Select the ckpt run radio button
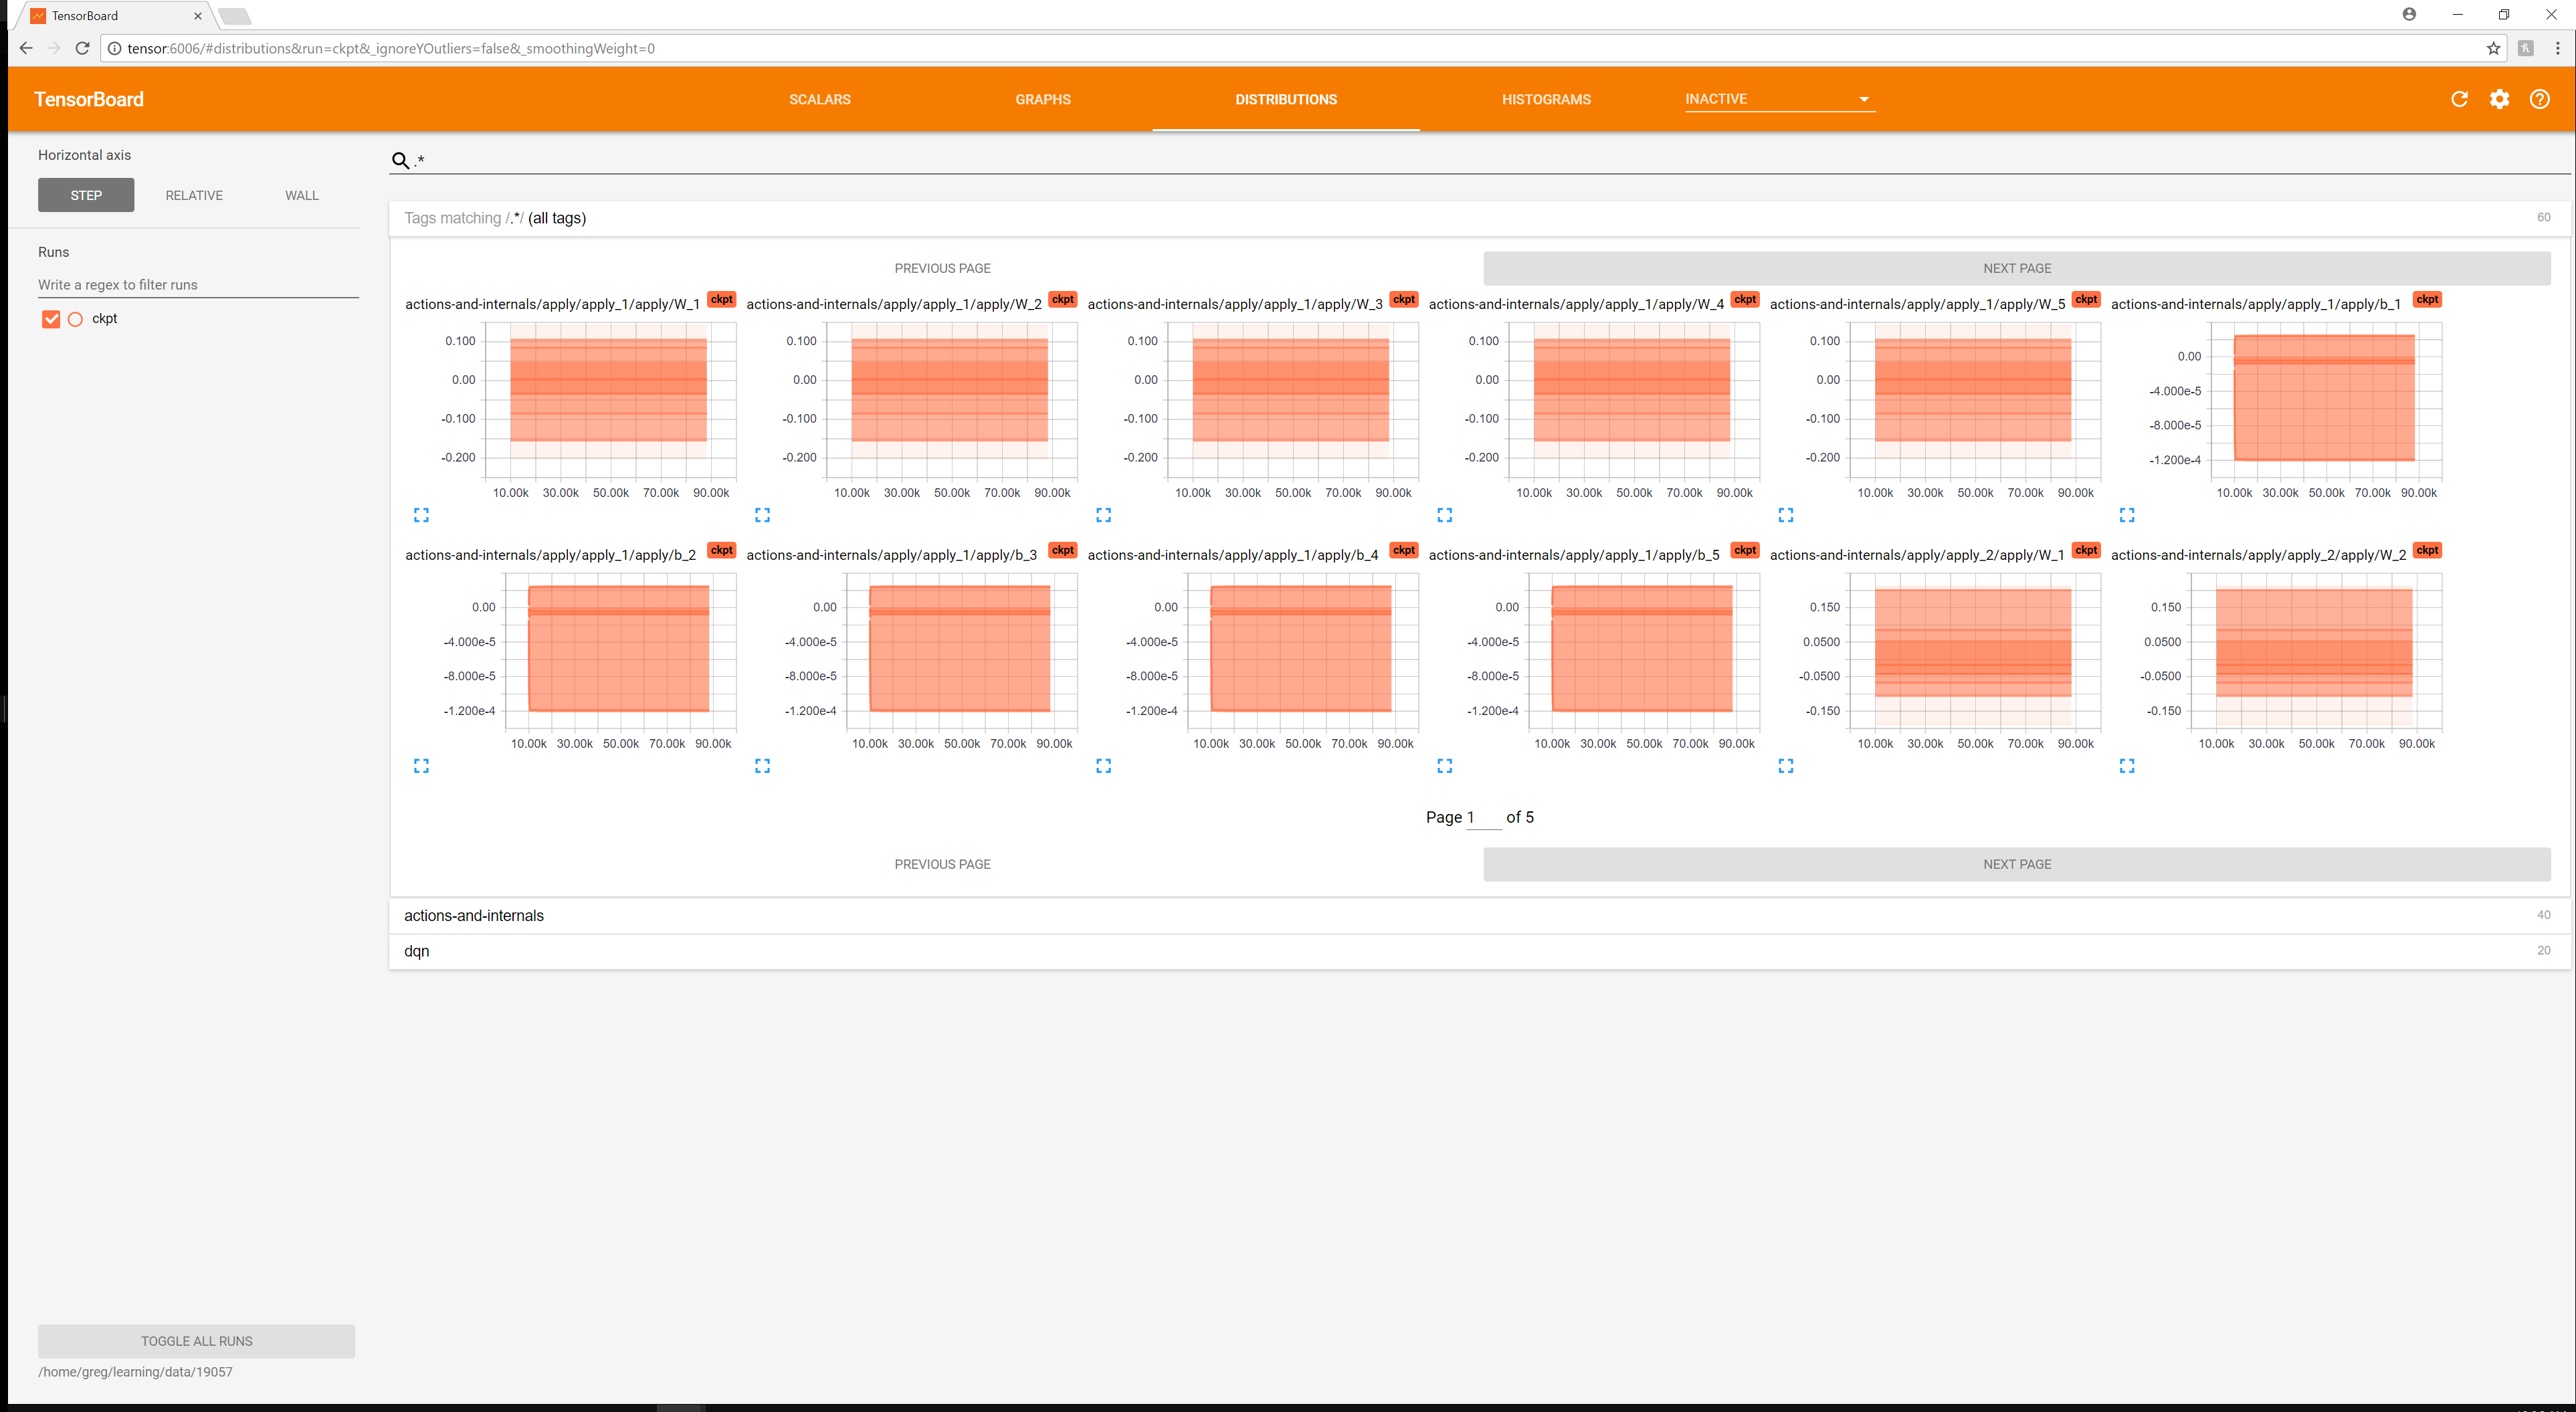 point(75,318)
